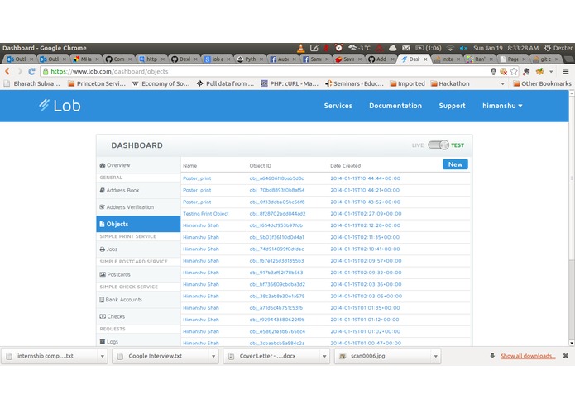Open dropdown arrow for internship comp....txt download
Image resolution: width=575 pixels, height=408 pixels.
tap(103, 356)
